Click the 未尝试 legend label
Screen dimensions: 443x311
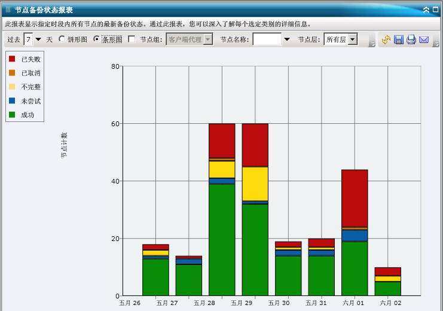[x=31, y=101]
